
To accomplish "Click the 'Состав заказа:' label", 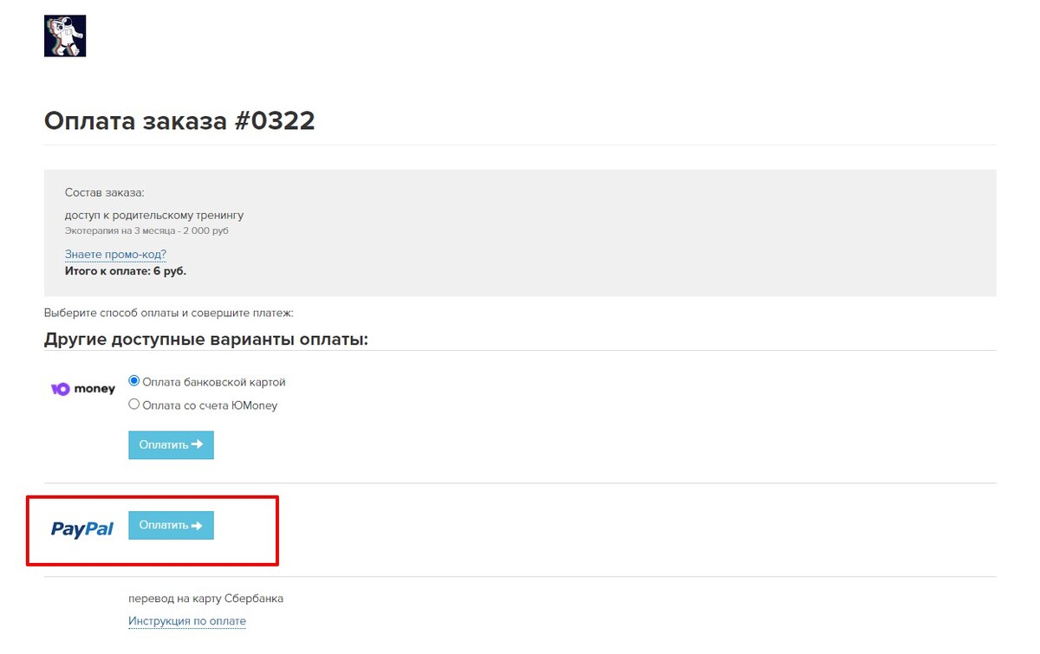I will click(104, 192).
